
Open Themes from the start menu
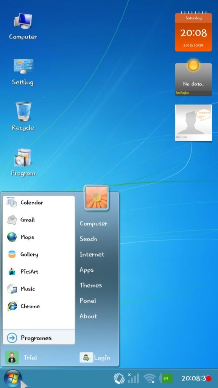coord(91,285)
